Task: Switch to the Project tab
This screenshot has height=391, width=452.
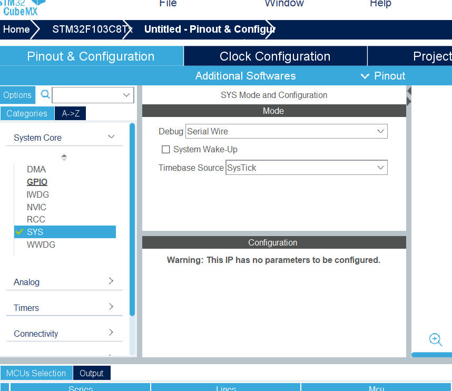Action: click(410, 56)
